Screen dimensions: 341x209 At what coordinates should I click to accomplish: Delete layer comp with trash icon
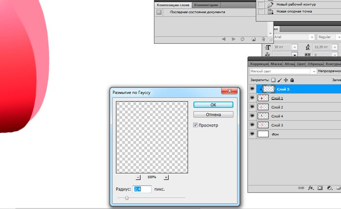pyautogui.click(x=263, y=38)
